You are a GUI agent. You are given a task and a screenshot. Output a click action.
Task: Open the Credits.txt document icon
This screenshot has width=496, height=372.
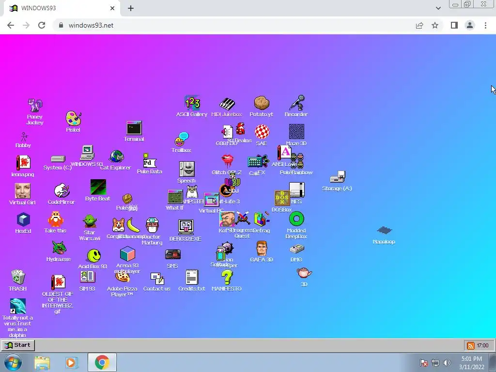pos(192,277)
